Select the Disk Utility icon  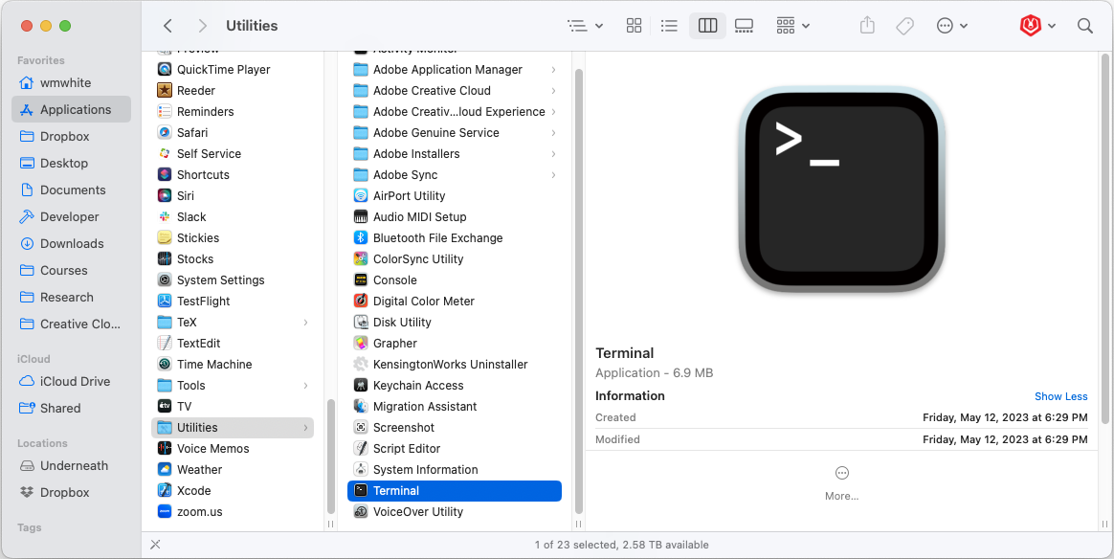click(x=361, y=323)
